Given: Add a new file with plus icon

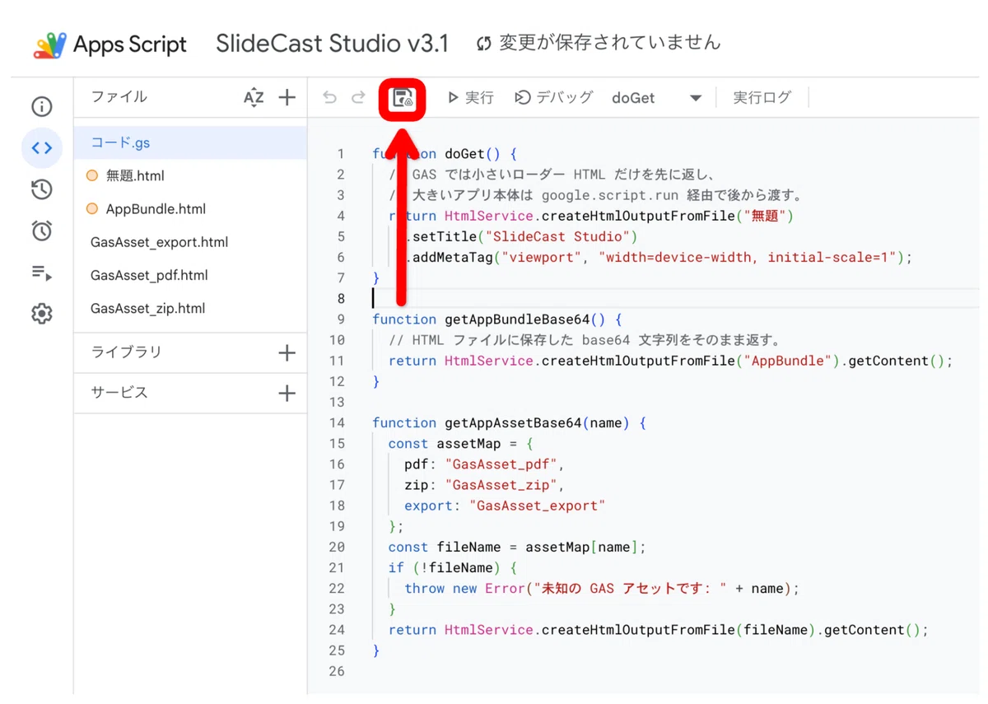Looking at the screenshot, I should click(287, 98).
